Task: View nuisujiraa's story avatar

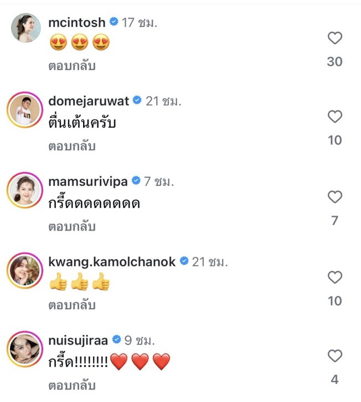Action: point(25,349)
